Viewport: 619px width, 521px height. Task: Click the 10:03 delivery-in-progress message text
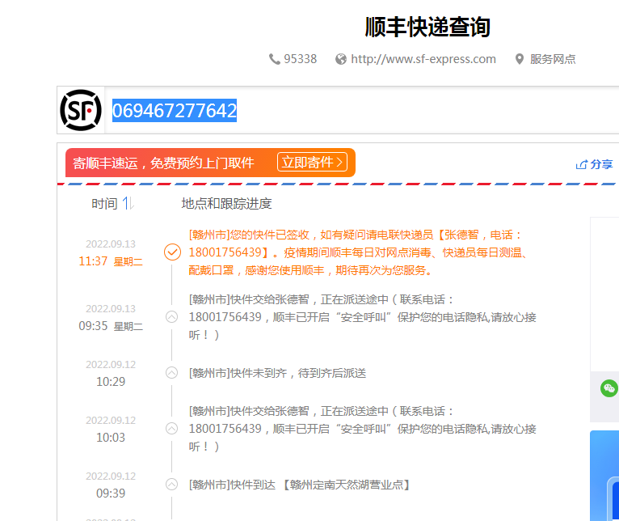(x=362, y=429)
